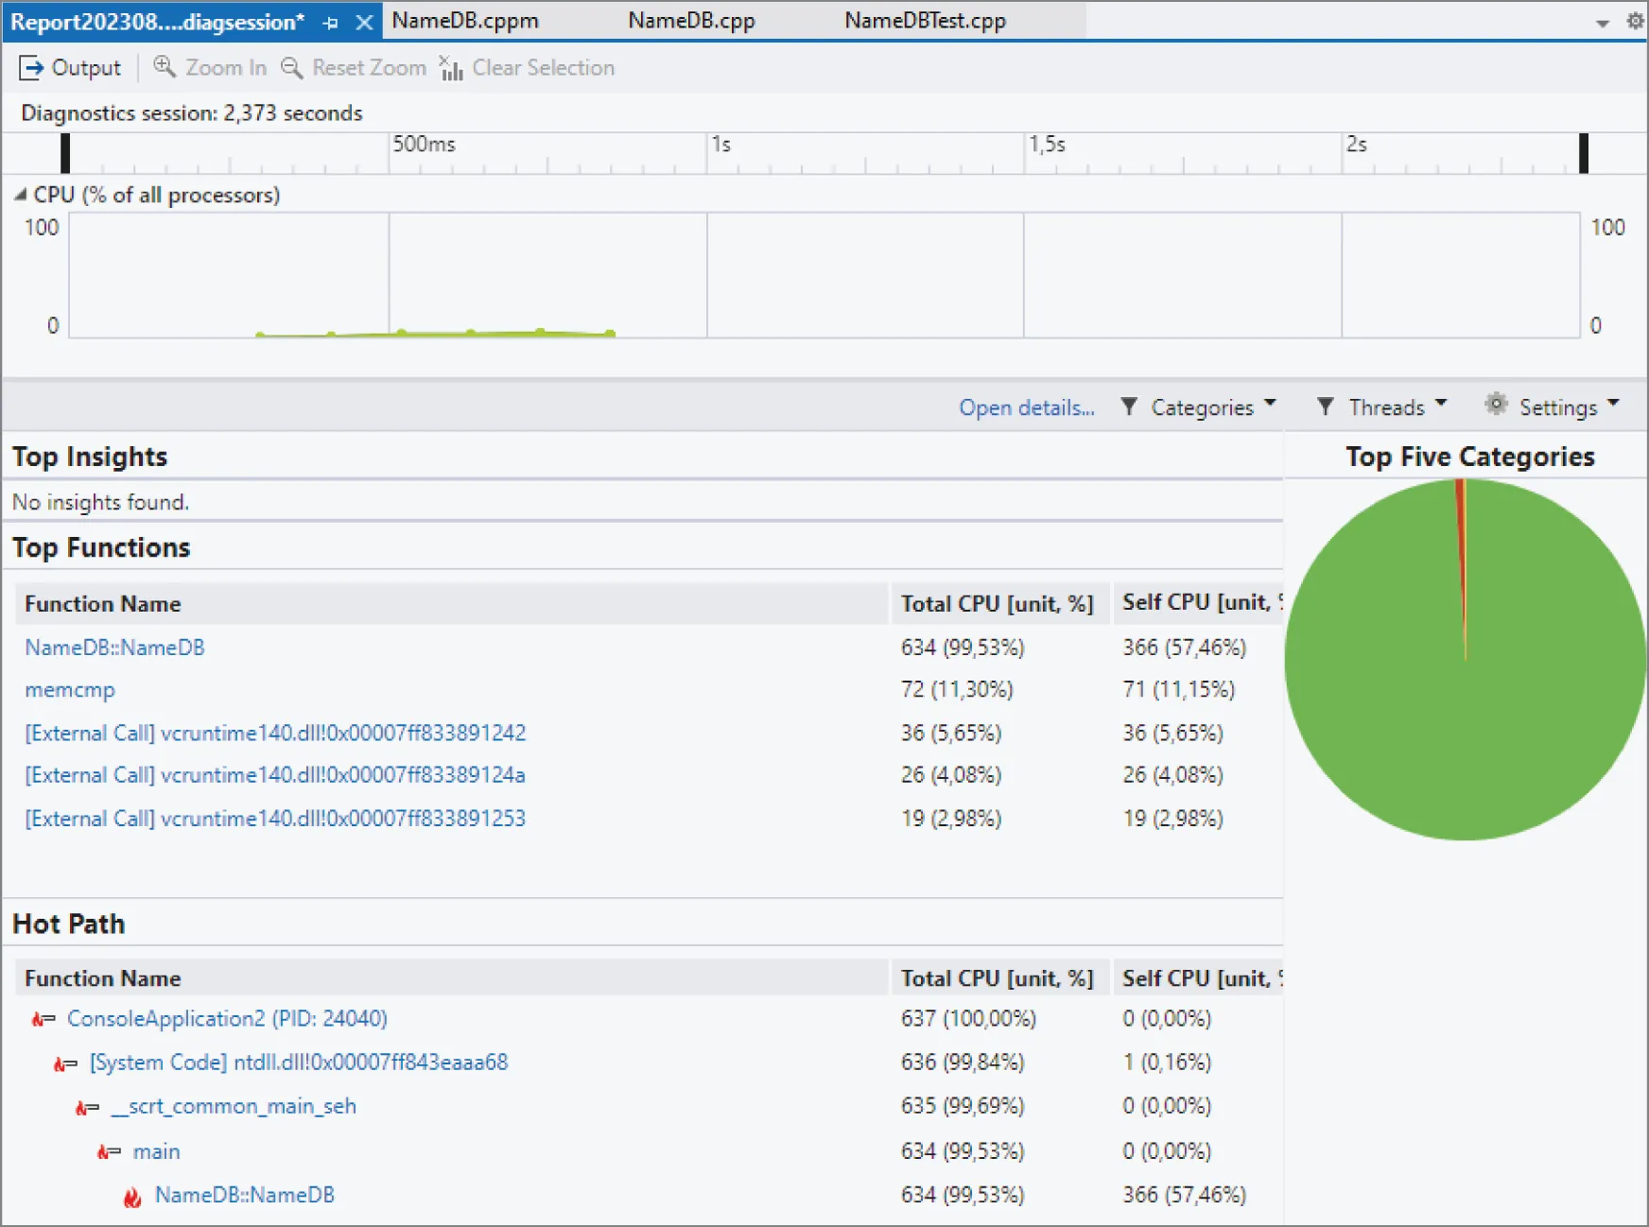Click the Open details link
The image size is (1649, 1227).
pos(1026,407)
